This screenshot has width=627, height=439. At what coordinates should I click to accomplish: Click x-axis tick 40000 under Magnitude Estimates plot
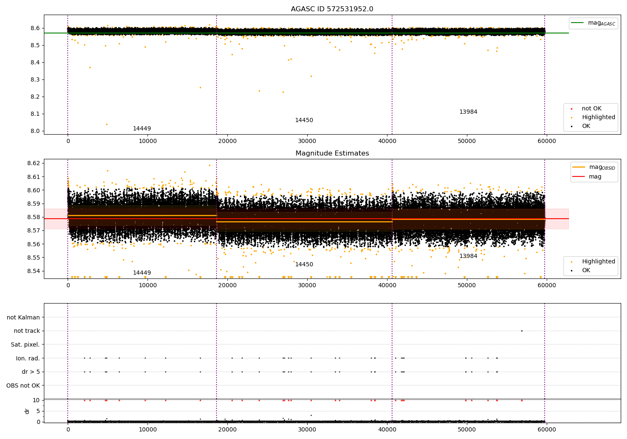pos(387,286)
